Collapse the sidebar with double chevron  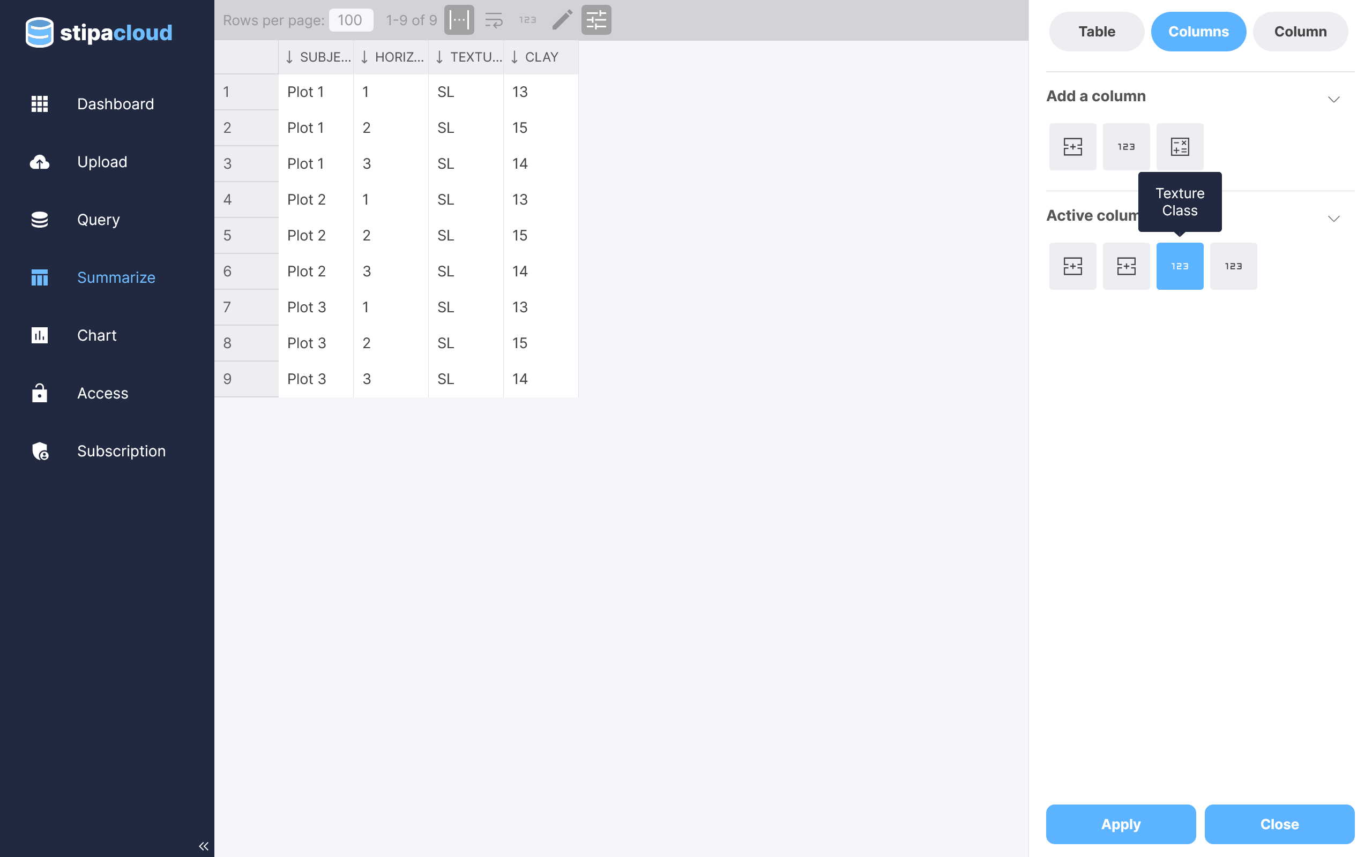tap(204, 846)
